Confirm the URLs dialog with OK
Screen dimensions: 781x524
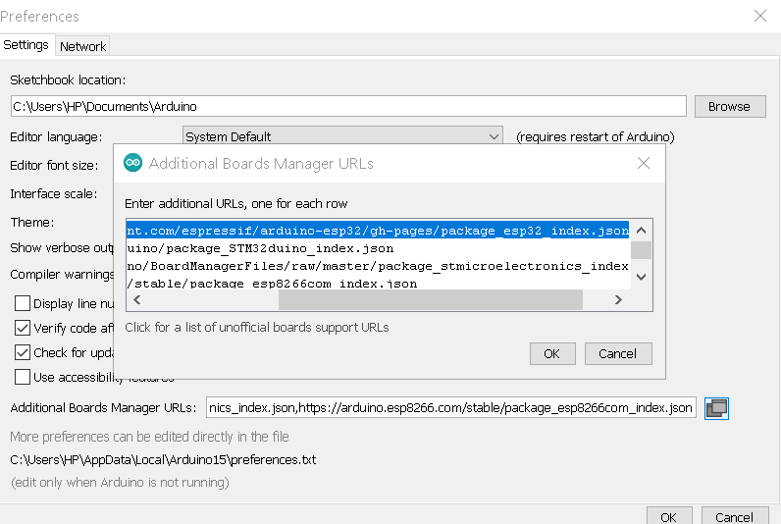pyautogui.click(x=552, y=353)
